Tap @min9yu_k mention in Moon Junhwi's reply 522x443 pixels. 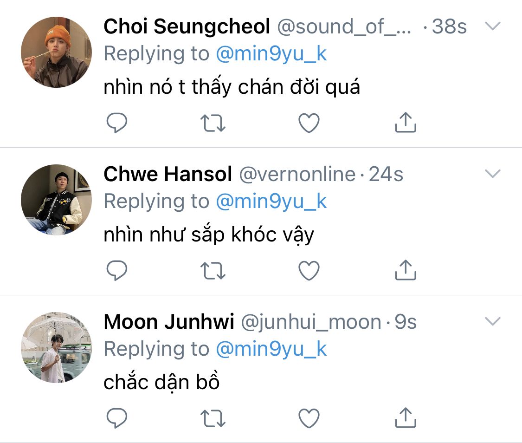point(271,349)
